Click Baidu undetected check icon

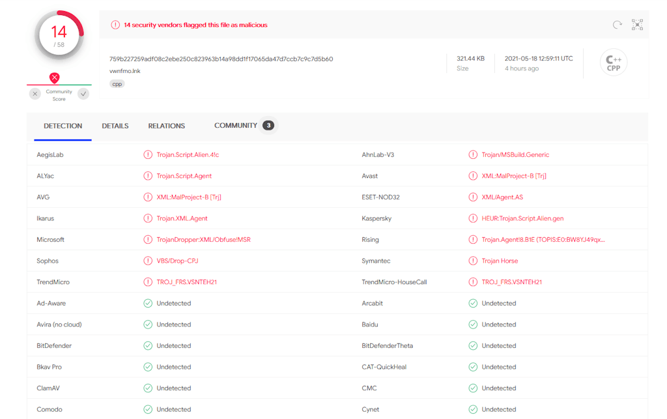(x=473, y=325)
